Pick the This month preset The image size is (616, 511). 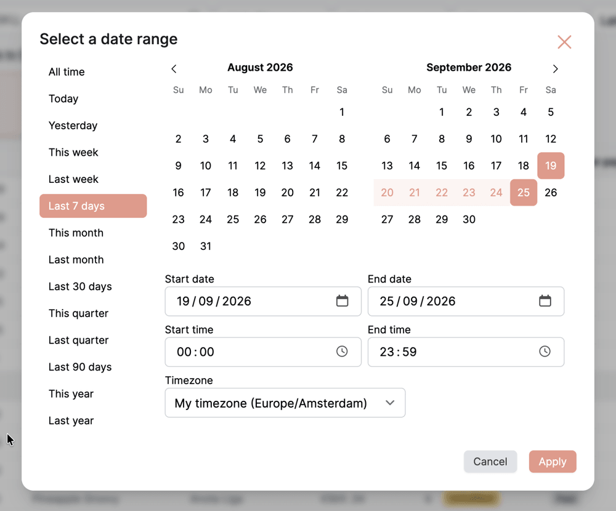(x=93, y=233)
